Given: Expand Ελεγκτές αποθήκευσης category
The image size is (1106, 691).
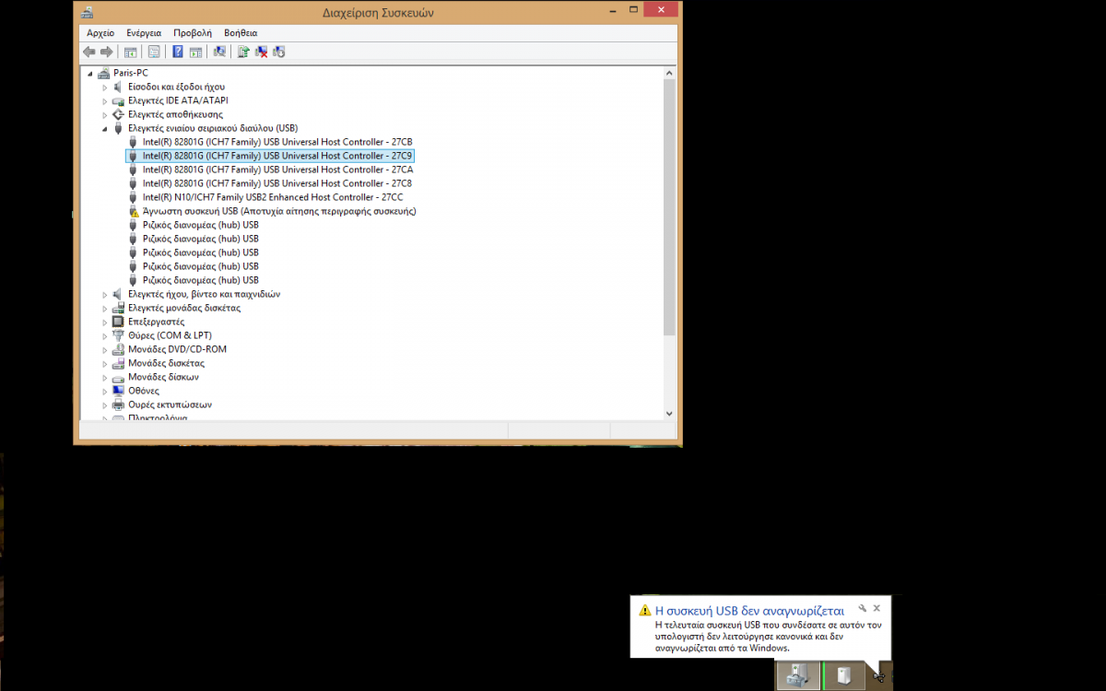Looking at the screenshot, I should pyautogui.click(x=104, y=114).
